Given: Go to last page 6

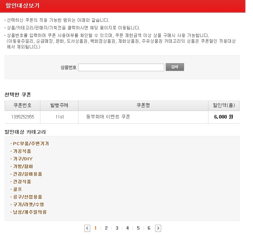Looking at the screenshot, I should (149, 228).
